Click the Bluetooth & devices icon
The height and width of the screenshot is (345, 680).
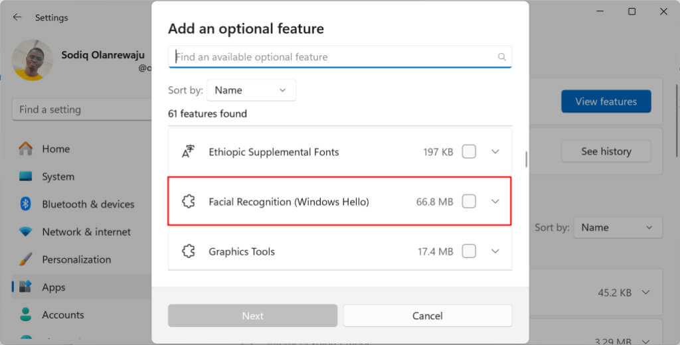point(26,204)
